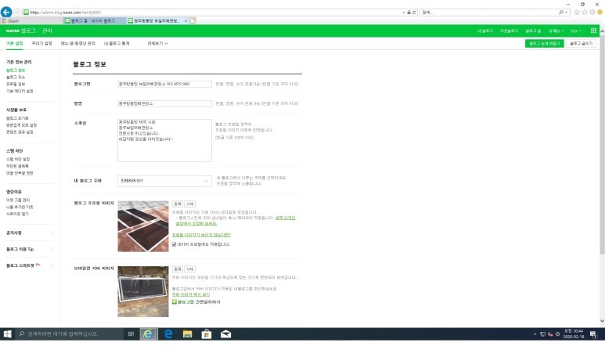Click the smiley feedback icon

tap(600, 12)
